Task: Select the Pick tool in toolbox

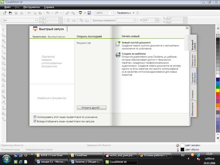Action: [x=3, y=29]
